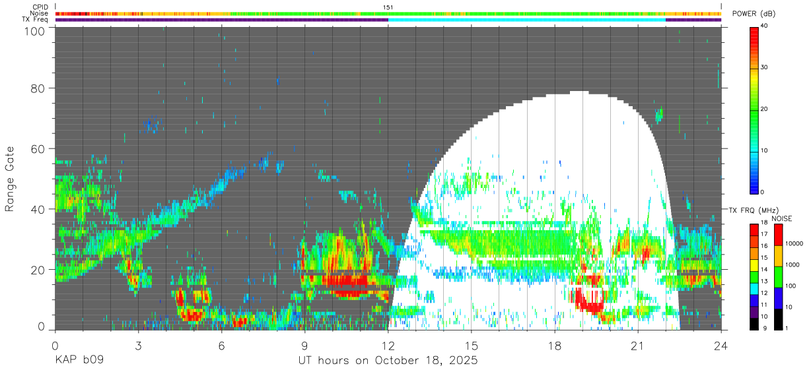Click the 21 tick on UT hours axis

(x=638, y=346)
